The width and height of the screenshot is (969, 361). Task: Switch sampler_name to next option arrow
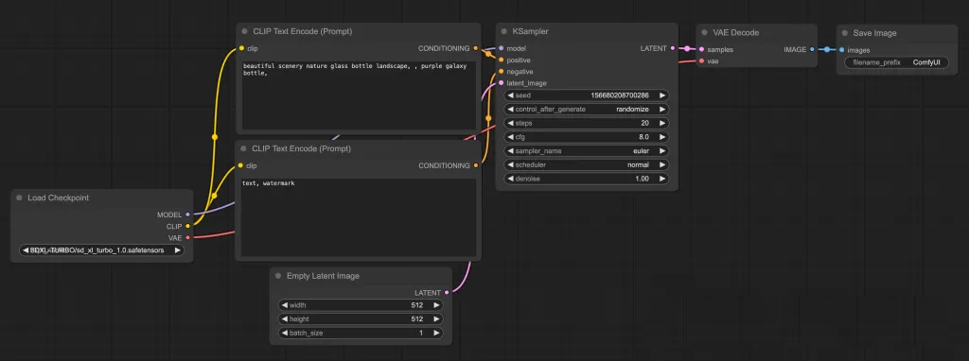tap(661, 150)
